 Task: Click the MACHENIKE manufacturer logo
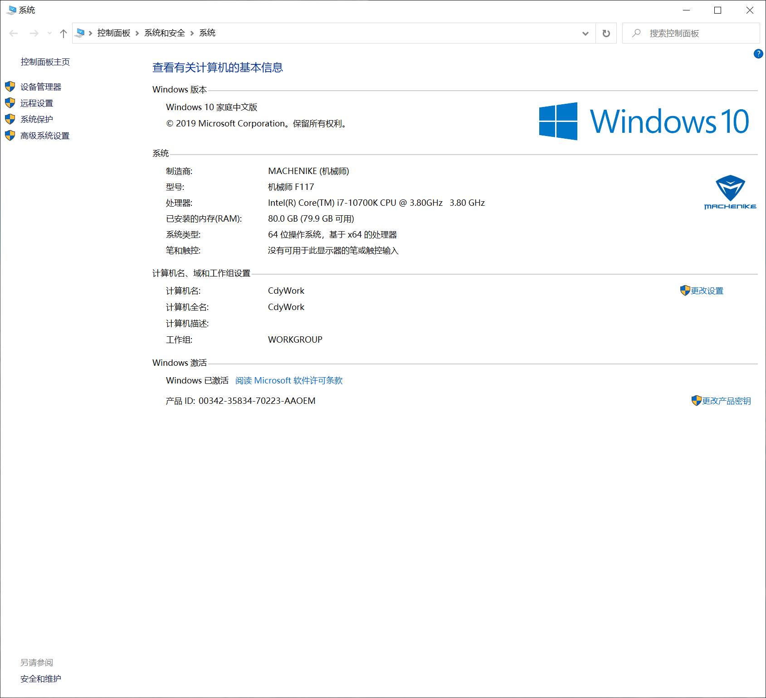(x=730, y=192)
